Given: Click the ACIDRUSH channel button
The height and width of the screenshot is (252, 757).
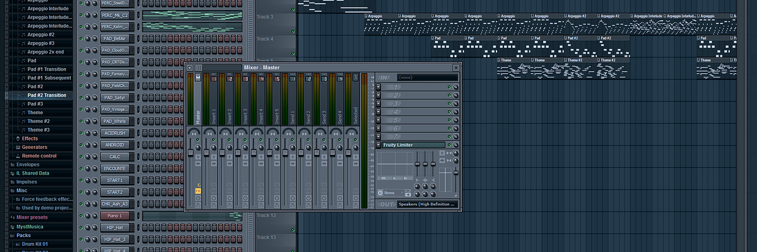Looking at the screenshot, I should coord(114,133).
